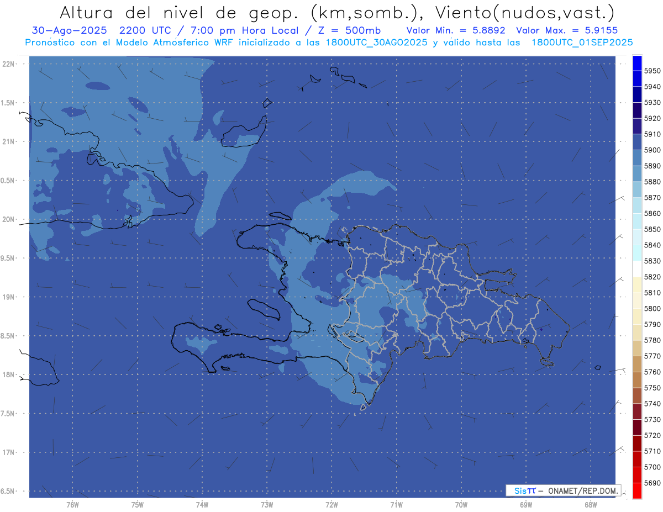The image size is (663, 512).
Task: Click the 5760 legend value
Action: click(652, 372)
